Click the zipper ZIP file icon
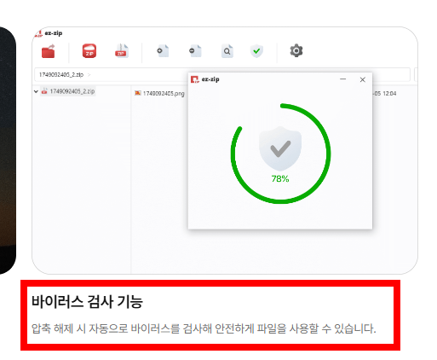This screenshot has height=360, width=437. (122, 51)
